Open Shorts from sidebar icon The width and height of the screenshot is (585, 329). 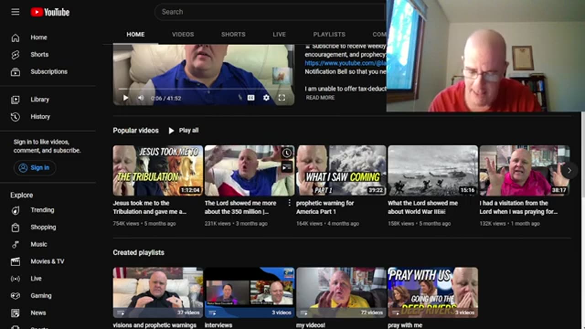(16, 54)
